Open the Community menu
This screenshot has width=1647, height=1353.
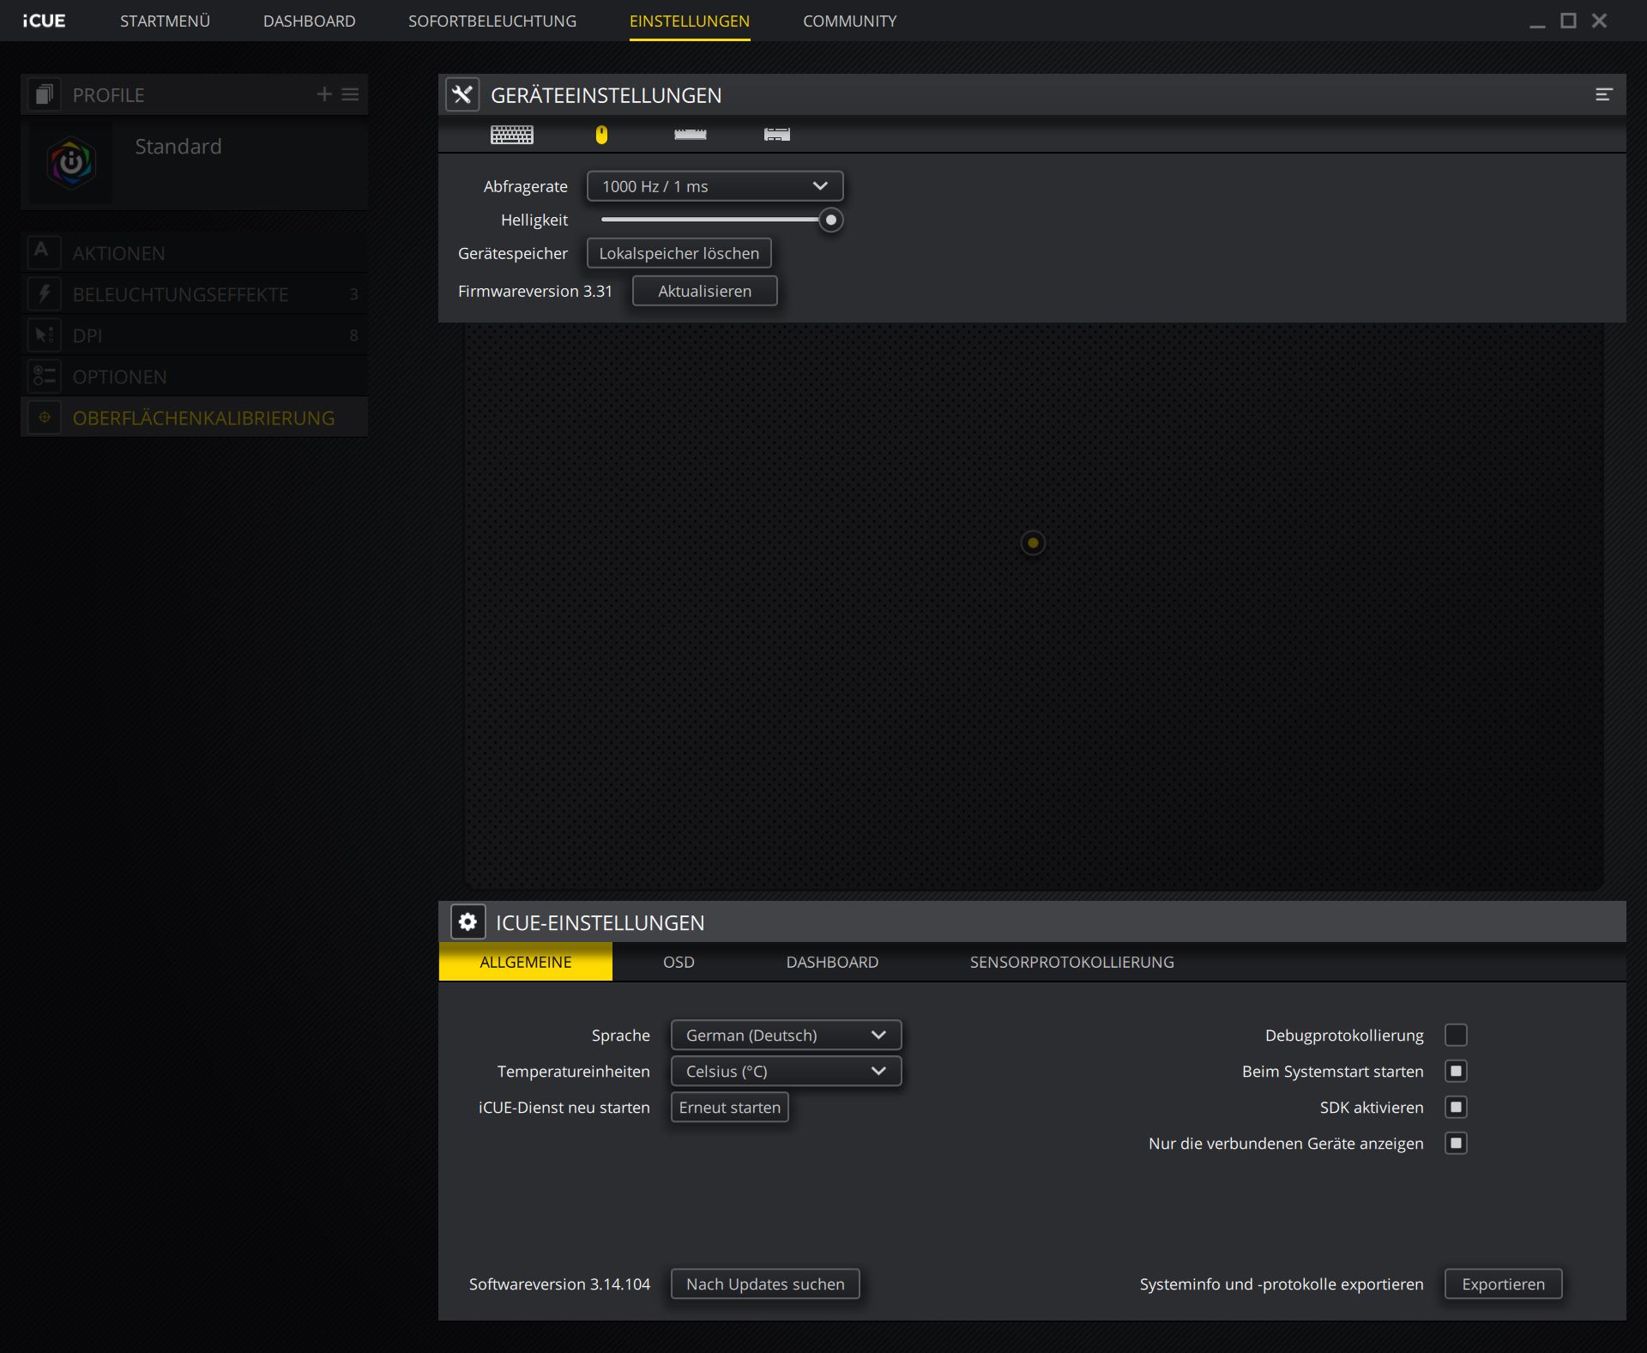[x=849, y=21]
